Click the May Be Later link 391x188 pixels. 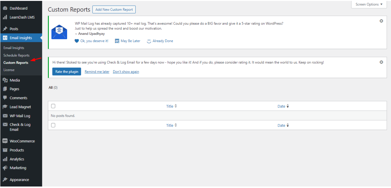(131, 41)
